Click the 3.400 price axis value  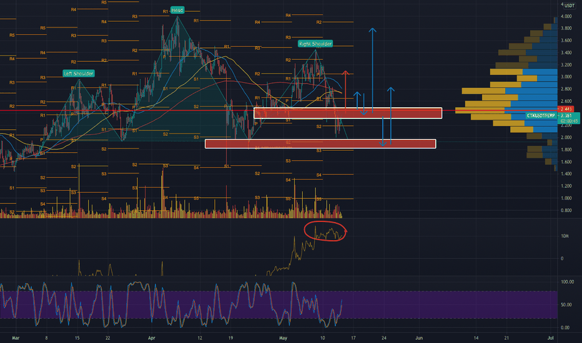[566, 52]
